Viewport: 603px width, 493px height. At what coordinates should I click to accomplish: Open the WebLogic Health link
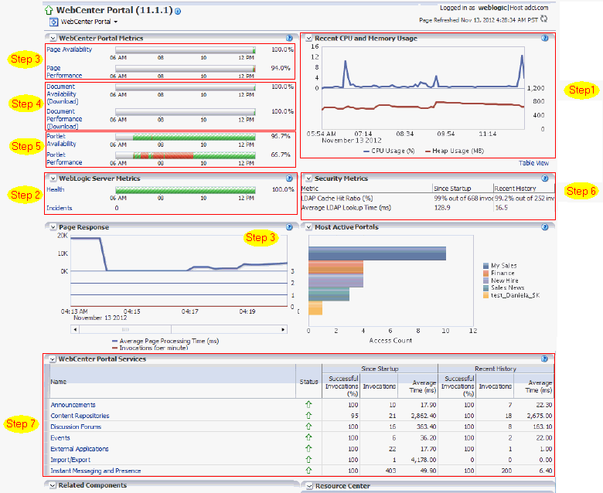click(56, 189)
